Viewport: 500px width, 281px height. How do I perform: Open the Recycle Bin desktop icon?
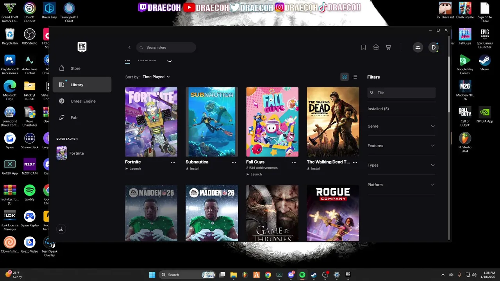(x=10, y=37)
